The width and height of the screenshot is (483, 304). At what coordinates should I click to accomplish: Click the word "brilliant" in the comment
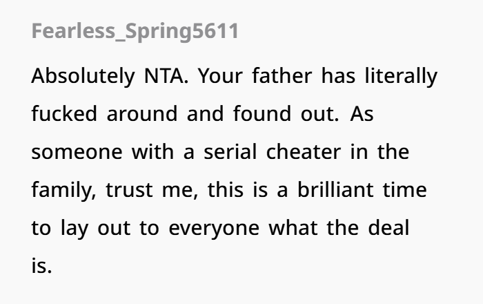(x=335, y=189)
